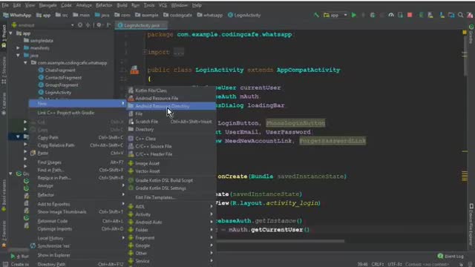Open the Event Log panel

coord(451,257)
